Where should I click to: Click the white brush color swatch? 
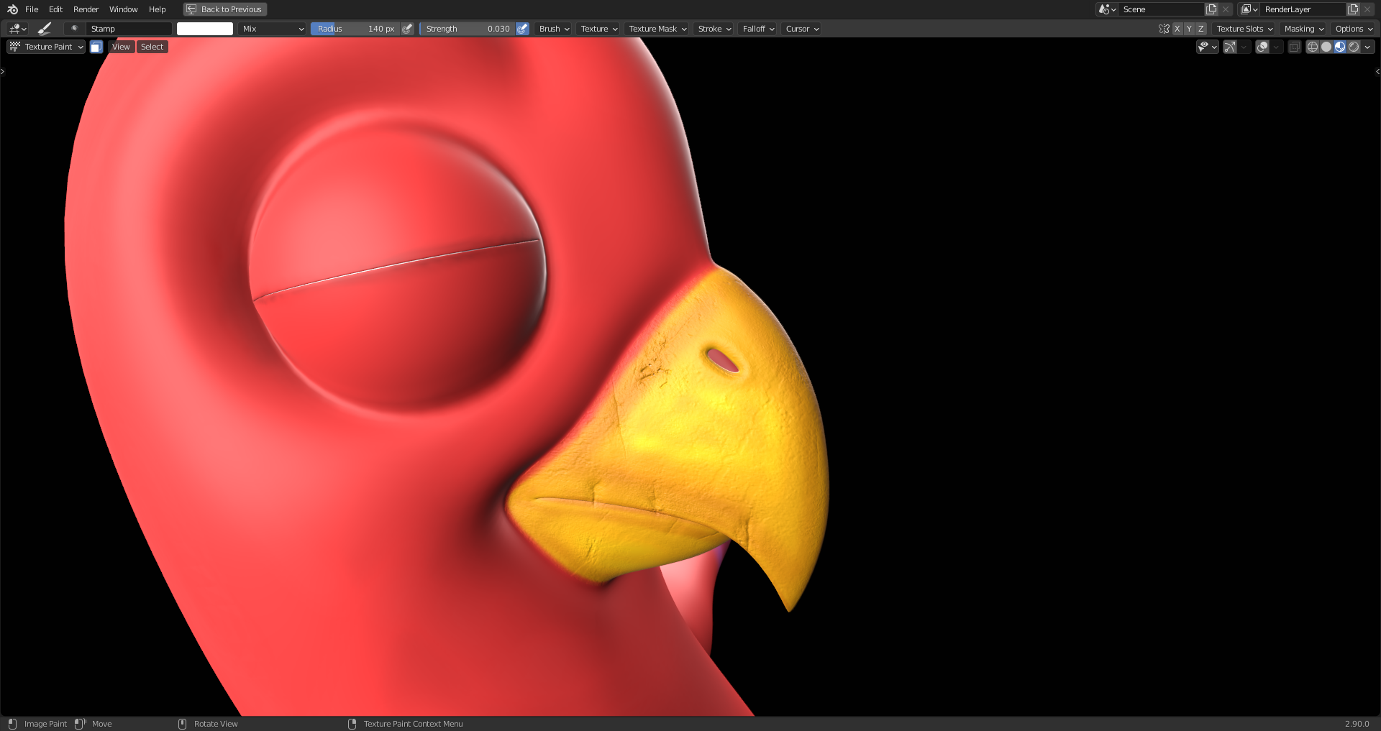point(205,28)
